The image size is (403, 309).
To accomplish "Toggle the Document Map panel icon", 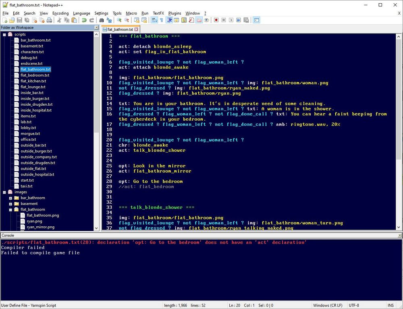I will 184,20.
